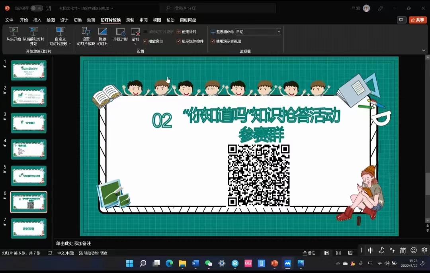Screen dimensions: 430x273
Task: Open Monitor (监视器) dropdown set to 自动
Action: click(x=258, y=31)
